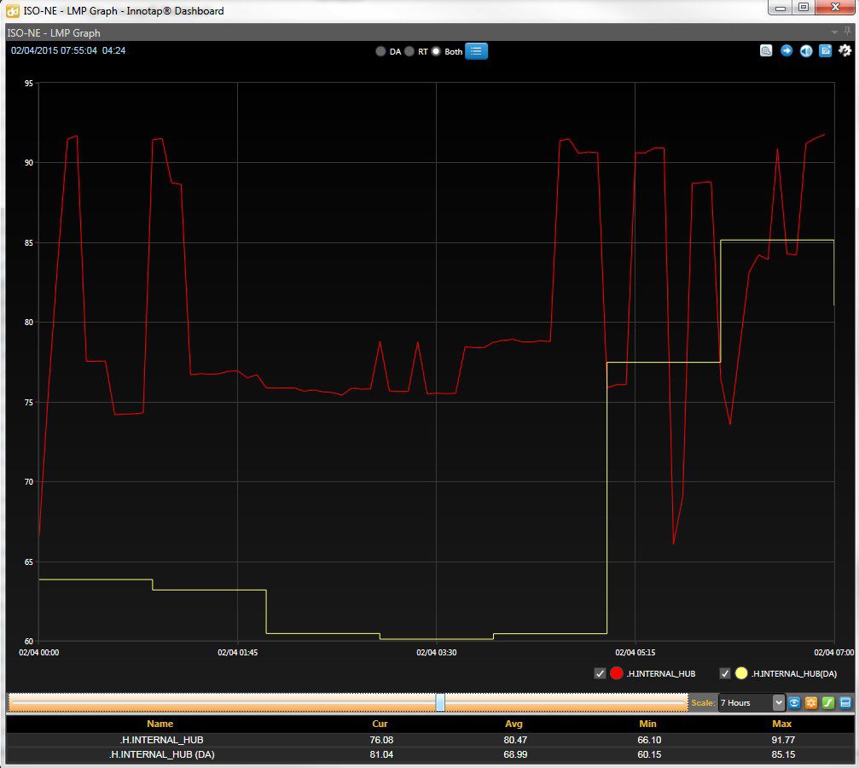Screen dimensions: 859x768
Task: Select the .H.INTERNAL_HUB table row name
Action: (x=161, y=740)
